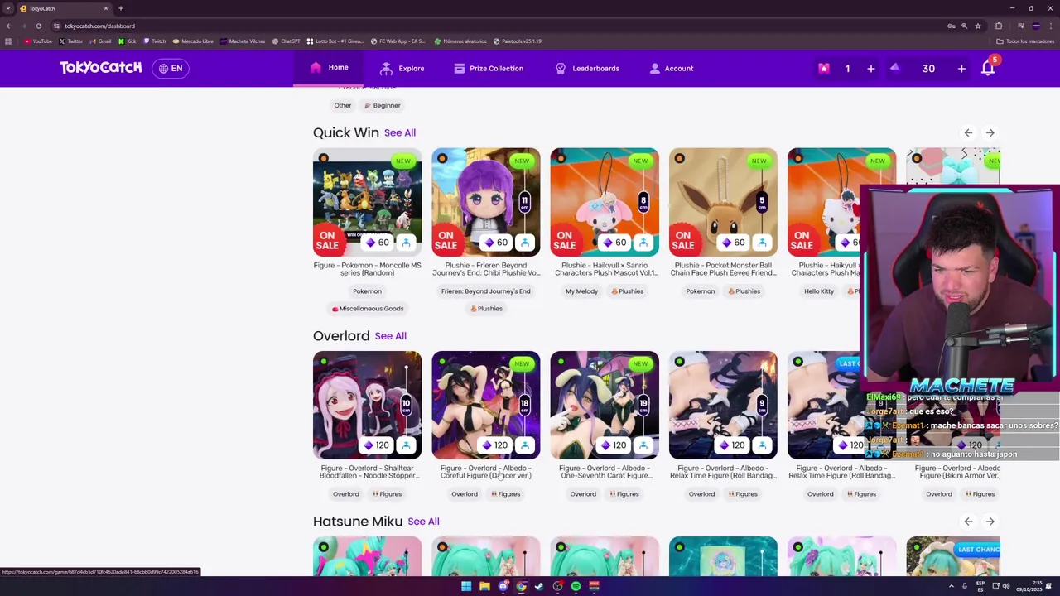
Task: Open Spotify from taskbar
Action: coord(576,586)
